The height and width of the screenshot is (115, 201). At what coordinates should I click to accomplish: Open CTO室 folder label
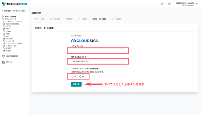[x=8, y=26]
